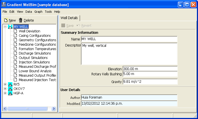Image resolution: width=198 pixels, height=119 pixels.
Task: Open the View menu
Action: click(x=20, y=12)
